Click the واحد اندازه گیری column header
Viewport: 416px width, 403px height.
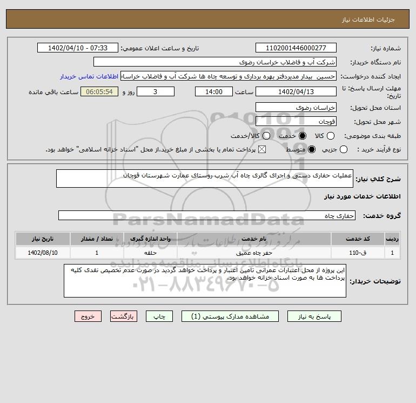tap(150, 239)
